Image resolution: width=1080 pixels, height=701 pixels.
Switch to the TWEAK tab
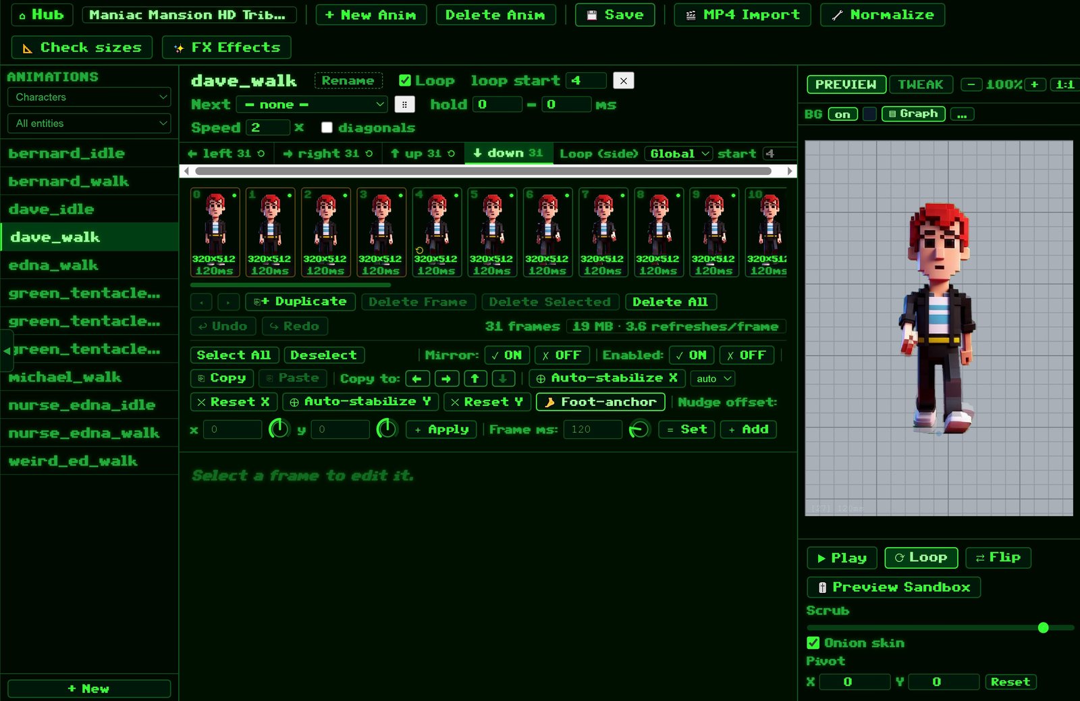(x=921, y=84)
